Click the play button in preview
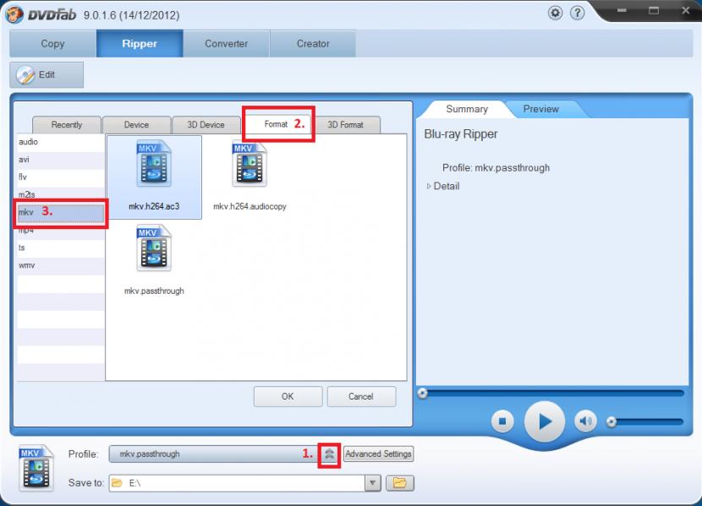Image resolution: width=702 pixels, height=506 pixels. pos(545,421)
